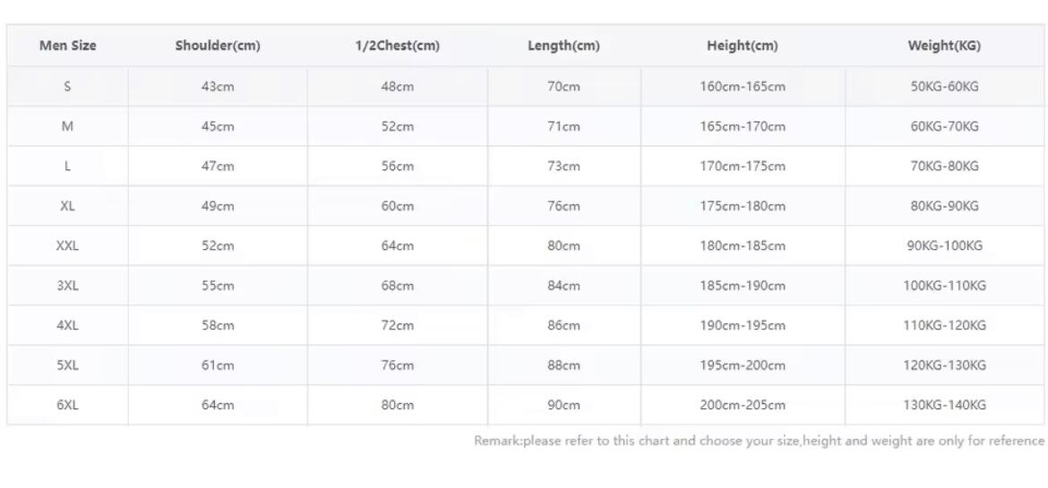Click the 72cm half-chest value for 4XL
Screen dimensions: 1048x488
click(x=398, y=326)
